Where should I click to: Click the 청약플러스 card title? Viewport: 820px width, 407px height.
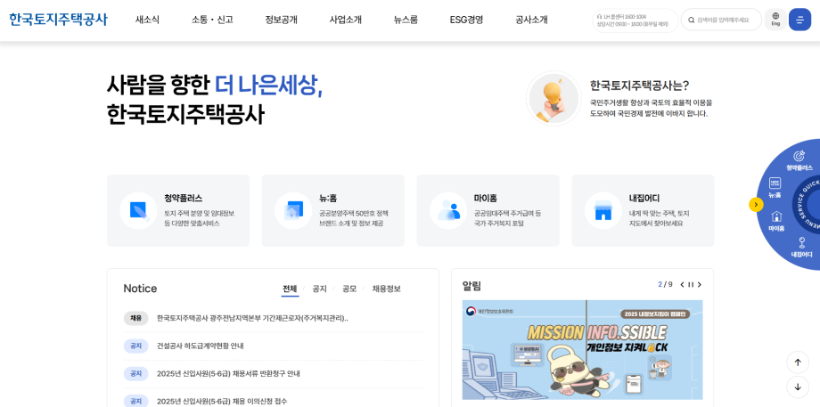coord(183,199)
